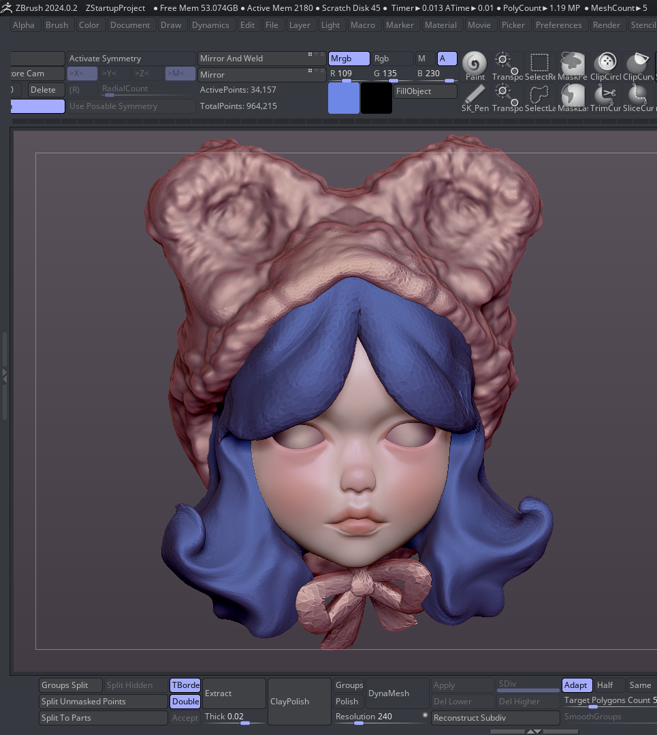Click the blue main color swatch
The height and width of the screenshot is (735, 657).
[x=344, y=98]
